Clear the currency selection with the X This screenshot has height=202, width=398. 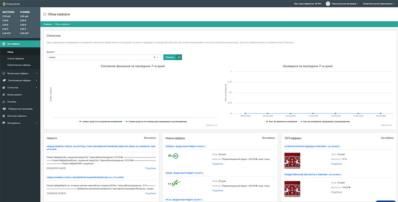coord(154,57)
